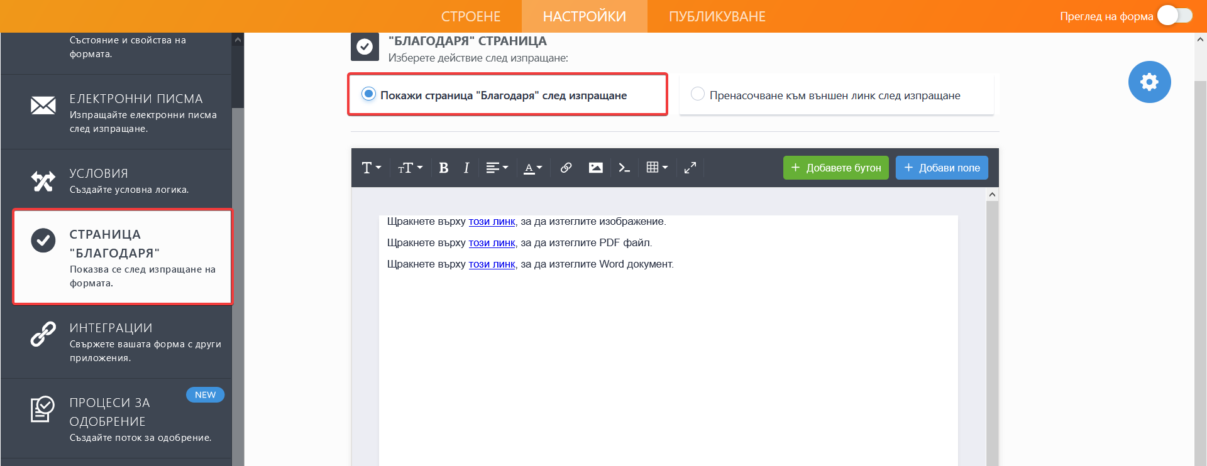Viewport: 1207px width, 466px height.
Task: Click the link to download PDF file
Action: (x=492, y=243)
